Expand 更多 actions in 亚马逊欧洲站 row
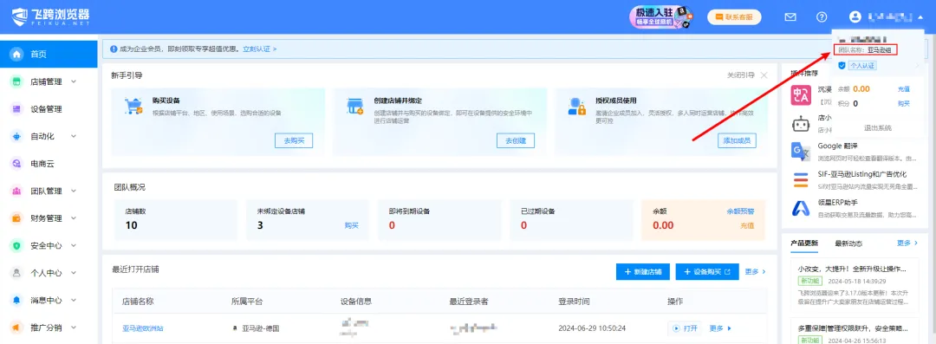The image size is (936, 344). (720, 328)
